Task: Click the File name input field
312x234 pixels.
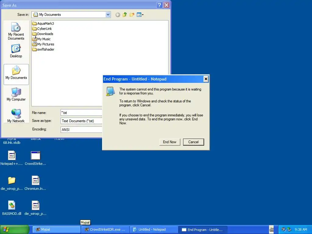Action: 81,113
